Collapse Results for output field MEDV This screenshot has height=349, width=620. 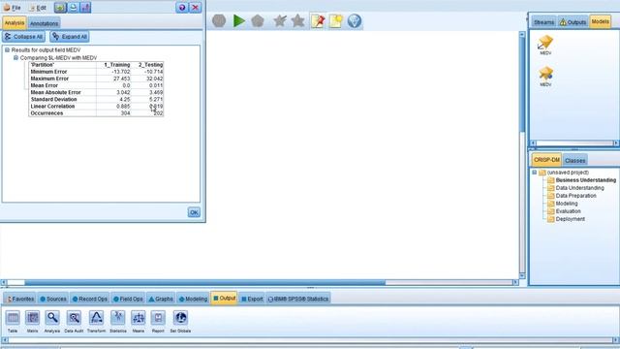[x=7, y=49]
